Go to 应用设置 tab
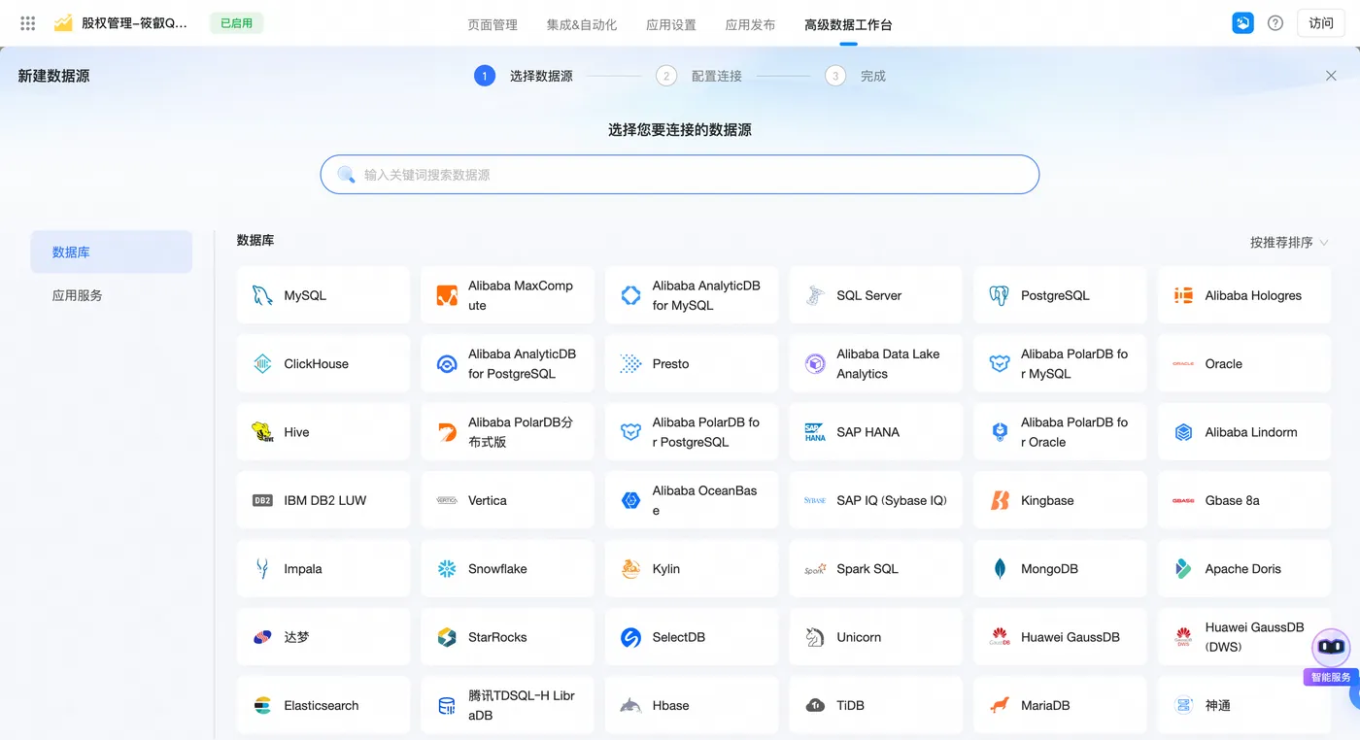This screenshot has width=1360, height=740. coord(671,24)
